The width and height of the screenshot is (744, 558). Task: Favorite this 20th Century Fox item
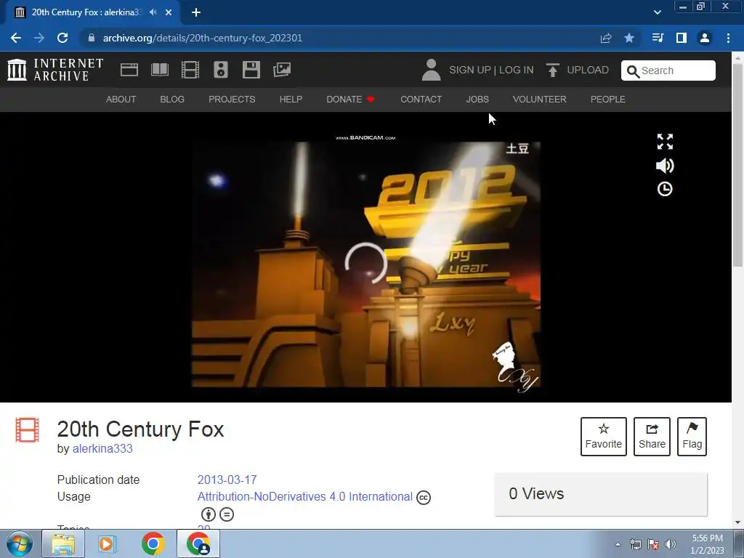click(604, 437)
